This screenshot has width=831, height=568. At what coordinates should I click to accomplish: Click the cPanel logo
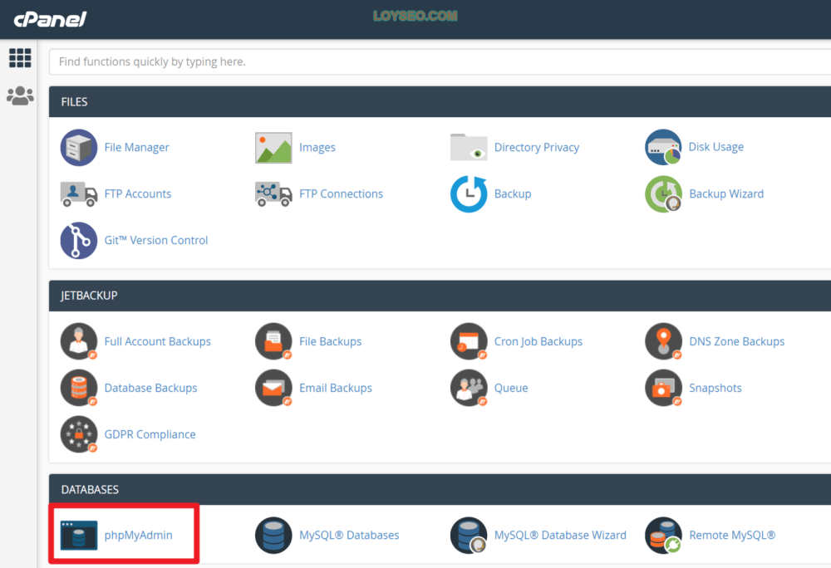click(x=50, y=20)
